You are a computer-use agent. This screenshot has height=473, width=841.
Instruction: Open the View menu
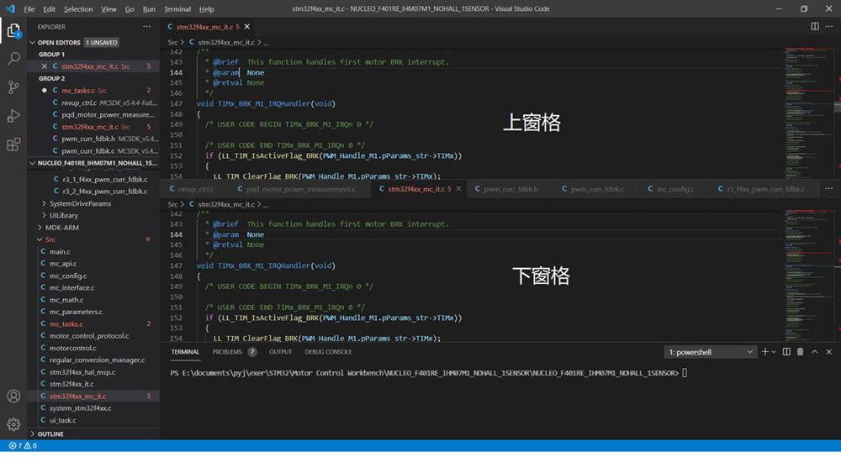[x=108, y=9]
